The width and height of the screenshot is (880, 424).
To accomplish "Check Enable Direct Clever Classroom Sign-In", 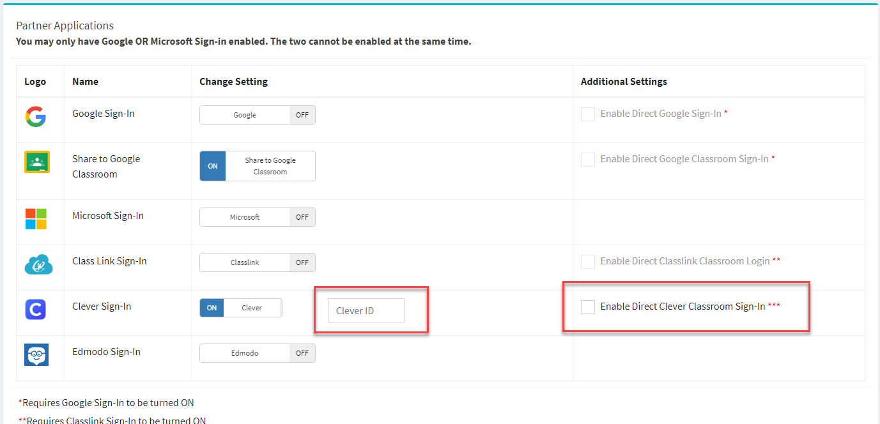I will (588, 307).
